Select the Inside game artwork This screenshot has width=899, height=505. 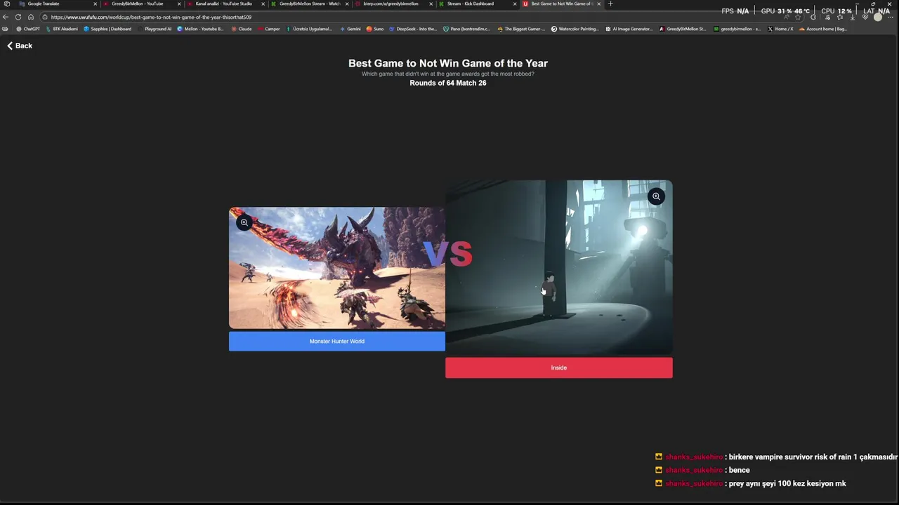coord(559,267)
